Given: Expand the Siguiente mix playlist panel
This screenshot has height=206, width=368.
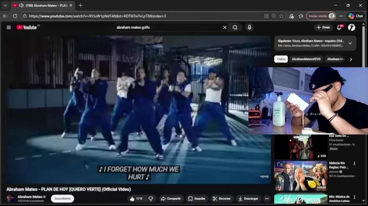Looking at the screenshot, I should 350,43.
